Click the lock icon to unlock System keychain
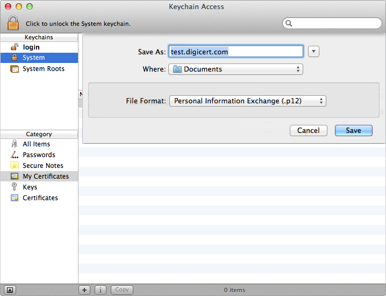Viewport: 386px width, 296px height. click(x=13, y=23)
